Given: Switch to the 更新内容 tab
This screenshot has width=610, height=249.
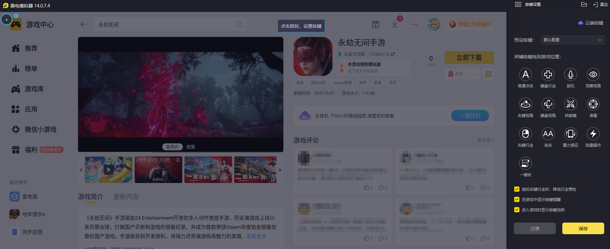Looking at the screenshot, I should click(x=126, y=197).
